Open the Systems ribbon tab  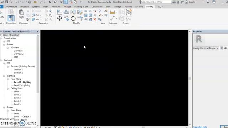(36, 7)
